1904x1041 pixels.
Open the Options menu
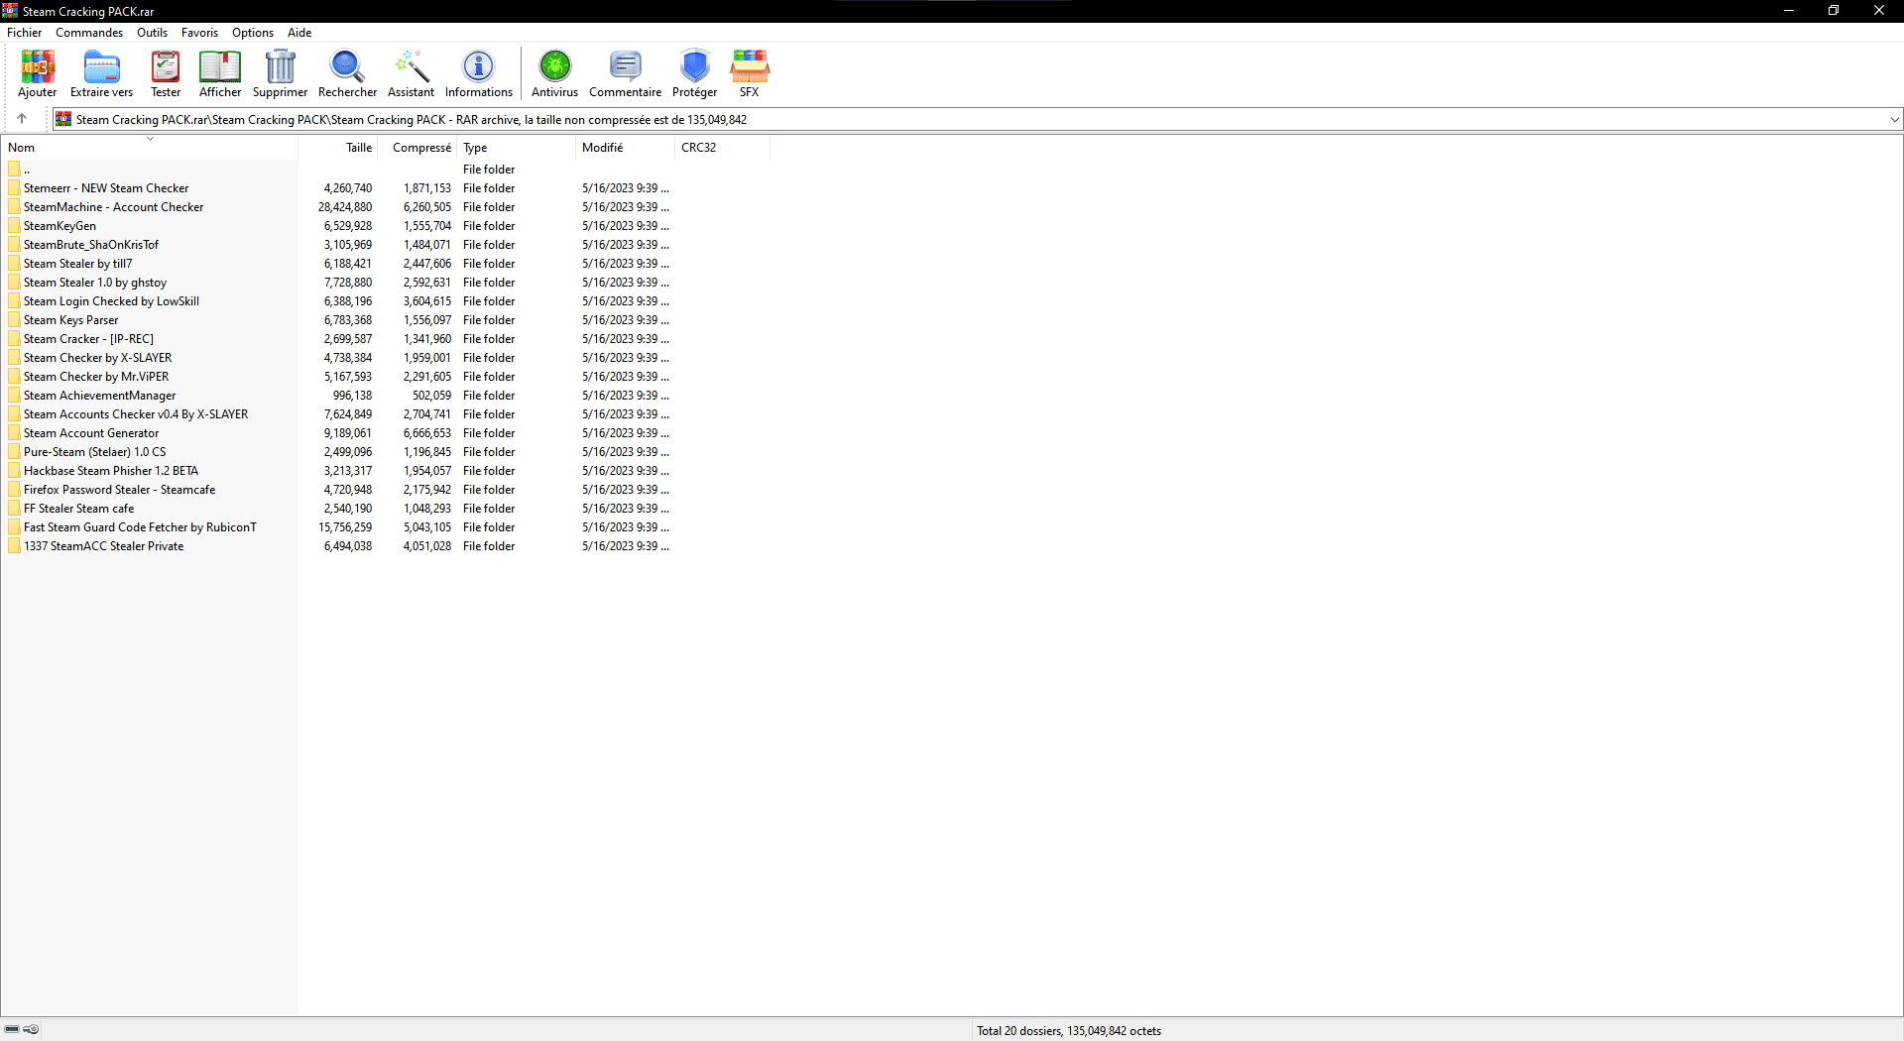(x=253, y=33)
